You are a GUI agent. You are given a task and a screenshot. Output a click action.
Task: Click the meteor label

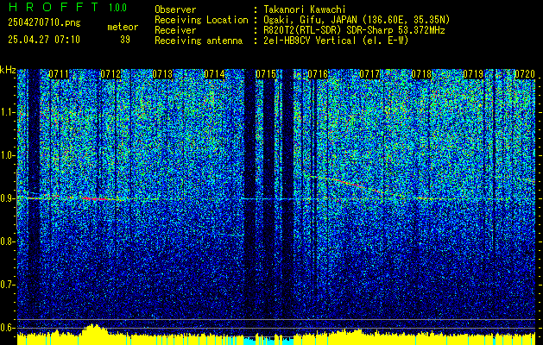[123, 27]
